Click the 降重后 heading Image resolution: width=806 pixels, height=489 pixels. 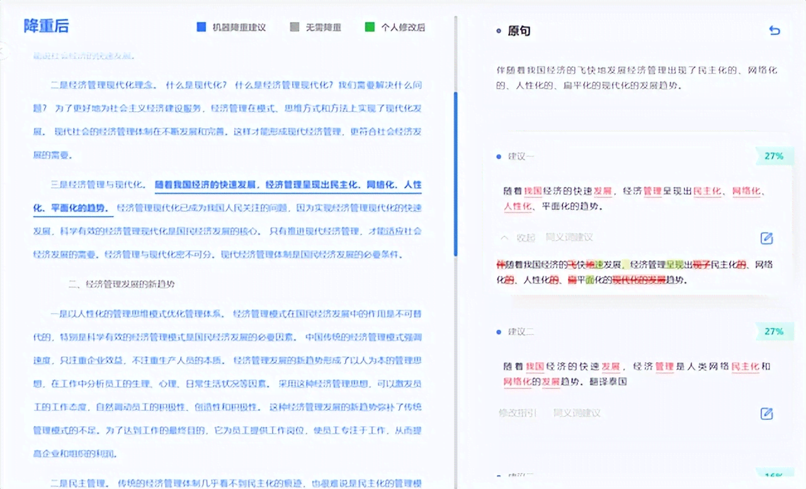point(46,26)
